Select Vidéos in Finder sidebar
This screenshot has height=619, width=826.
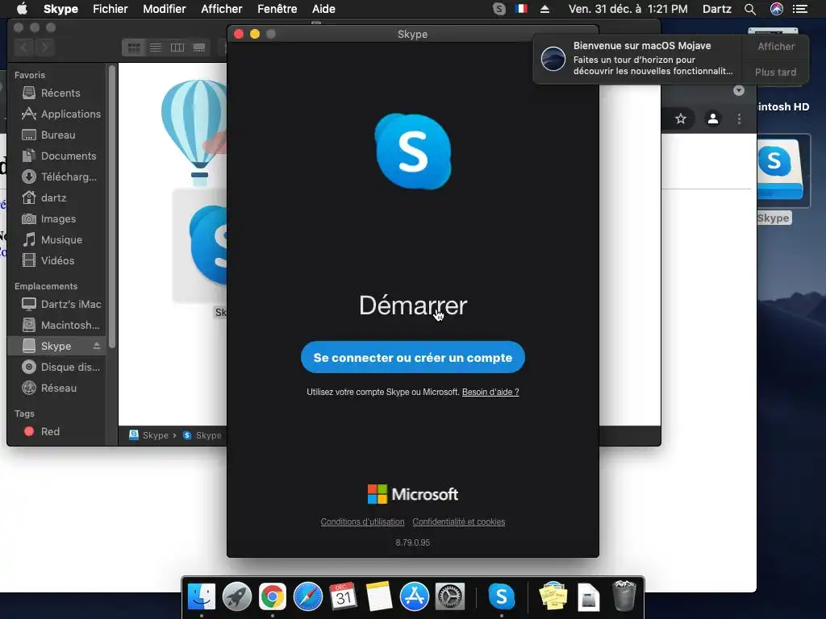56,260
